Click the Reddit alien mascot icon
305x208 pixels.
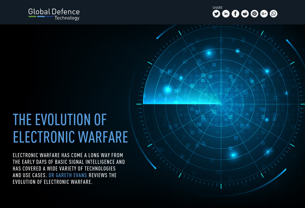245,14
